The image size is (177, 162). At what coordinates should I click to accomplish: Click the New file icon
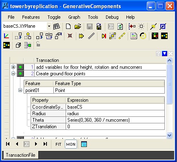(68, 26)
